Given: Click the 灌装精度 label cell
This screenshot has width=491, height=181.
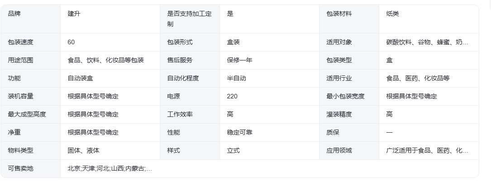Looking at the screenshot, I should point(349,115).
